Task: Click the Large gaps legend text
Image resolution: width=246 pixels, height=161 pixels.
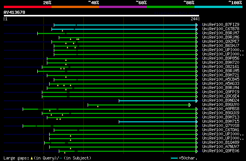Action: pyautogui.click(x=16, y=158)
